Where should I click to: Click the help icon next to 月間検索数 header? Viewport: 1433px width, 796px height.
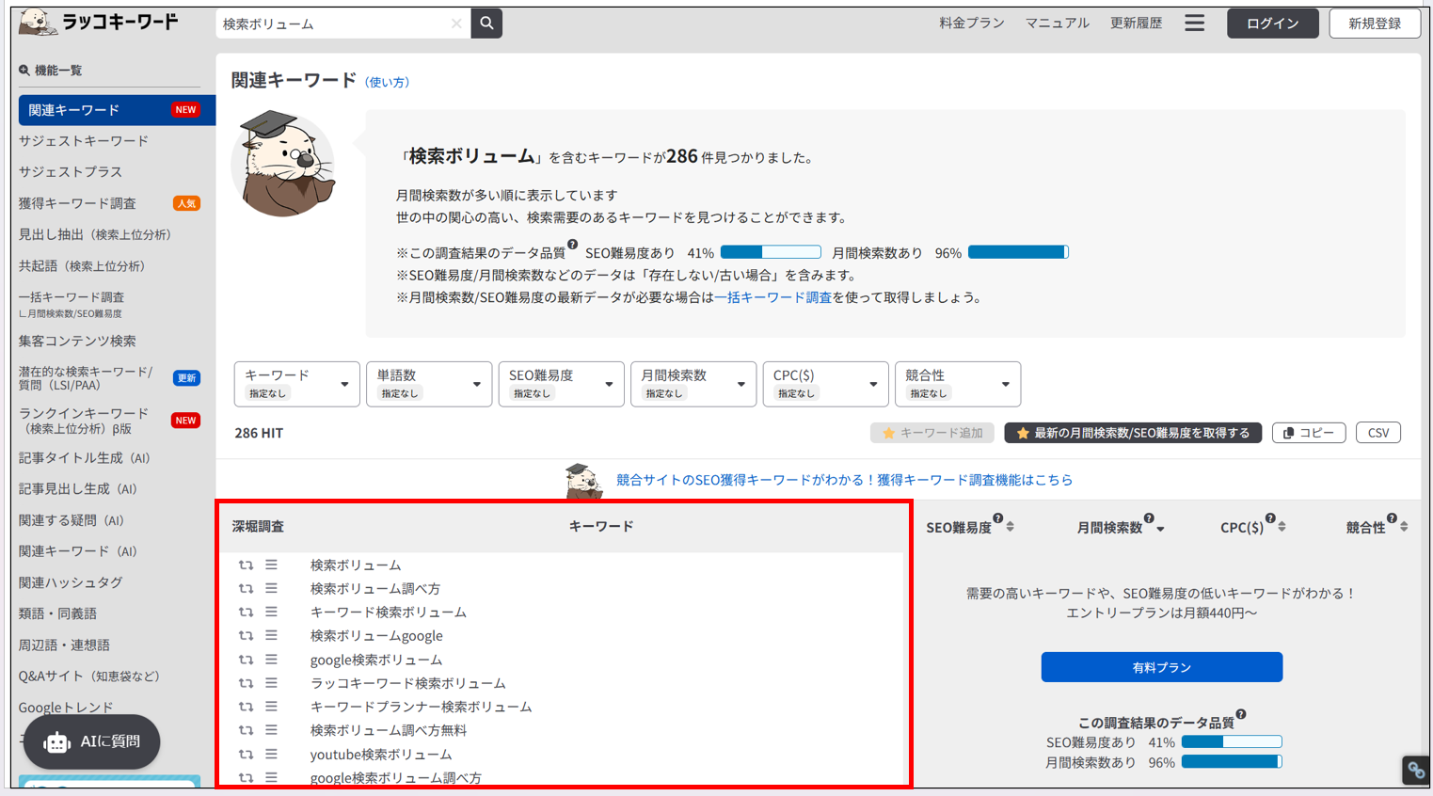coord(1149,518)
